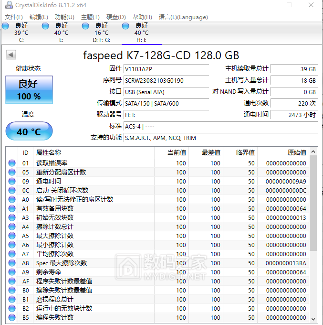Click the firmware field V1103A2P
The image size is (323, 325).
(x=166, y=69)
